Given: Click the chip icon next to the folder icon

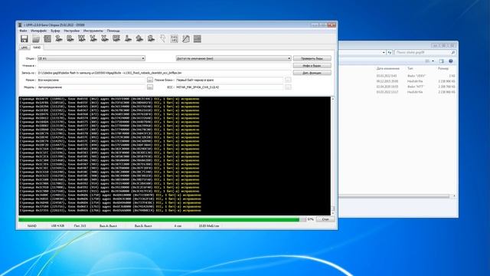Looking at the screenshot, I should pos(47,39).
